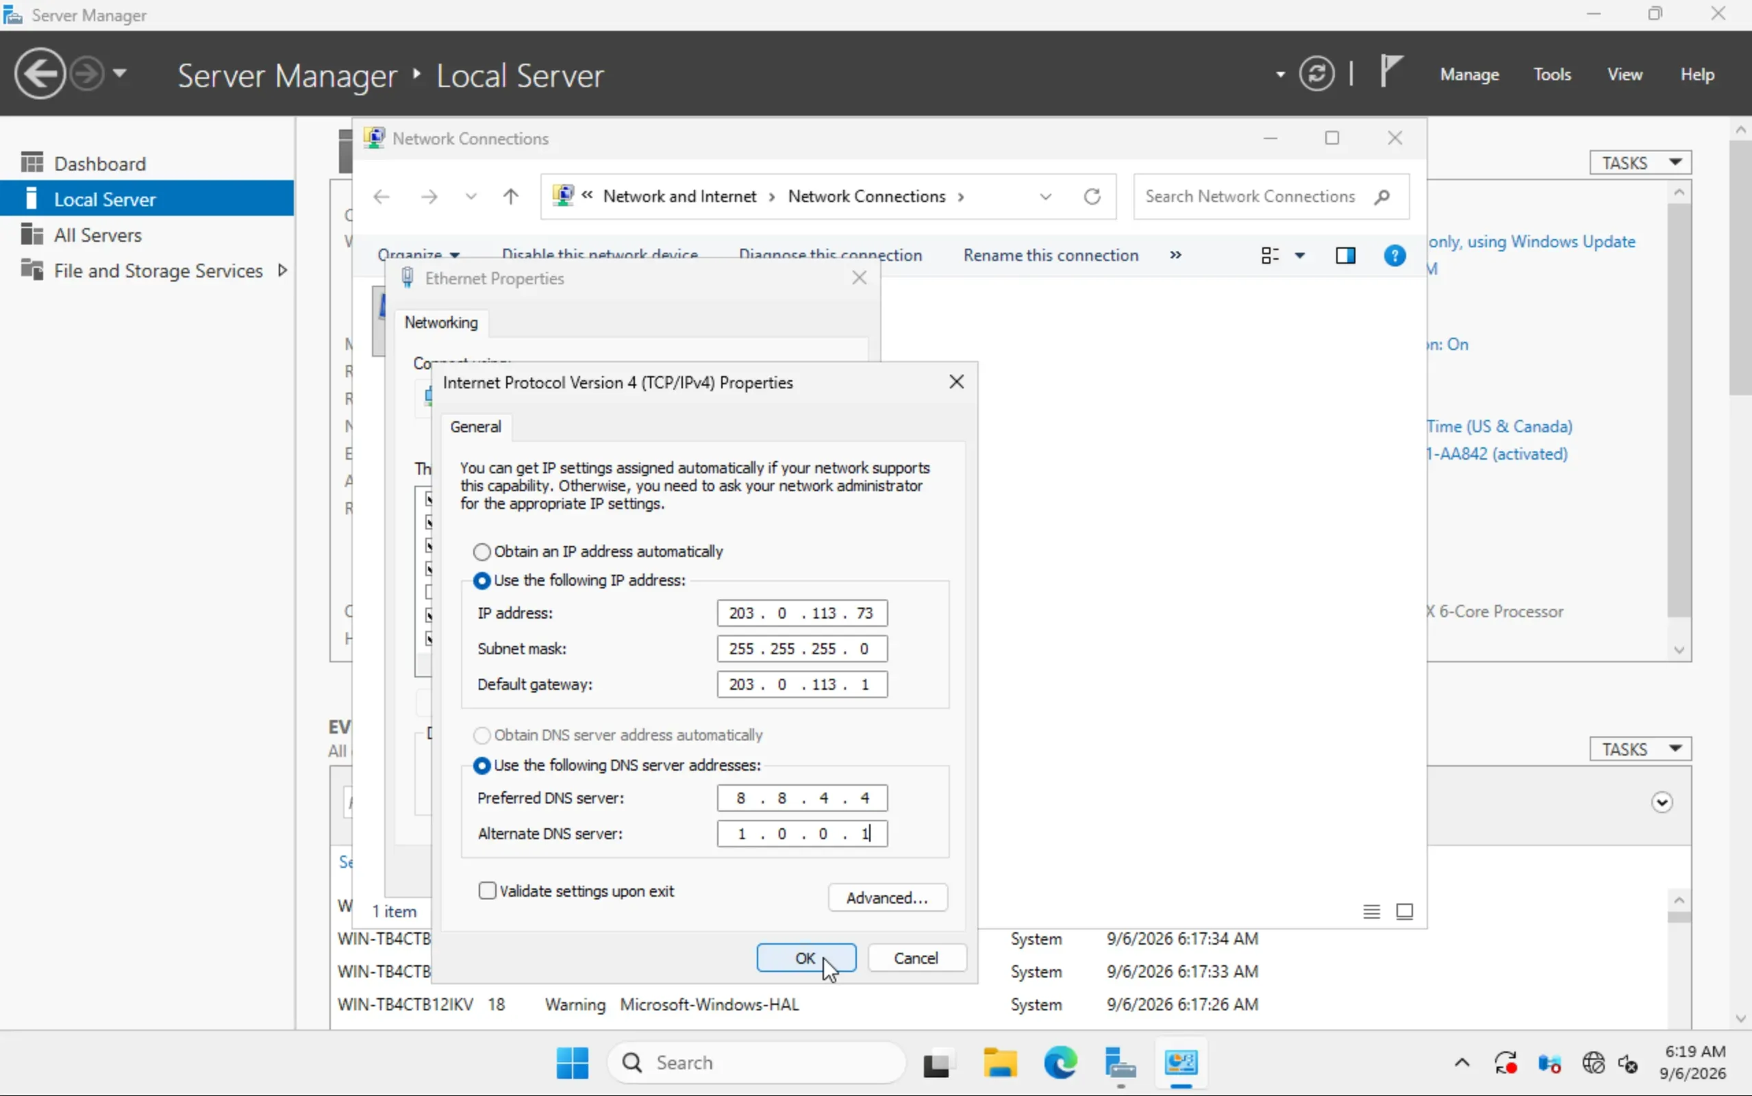Open the Manage menu
Image resolution: width=1752 pixels, height=1096 pixels.
tap(1469, 75)
